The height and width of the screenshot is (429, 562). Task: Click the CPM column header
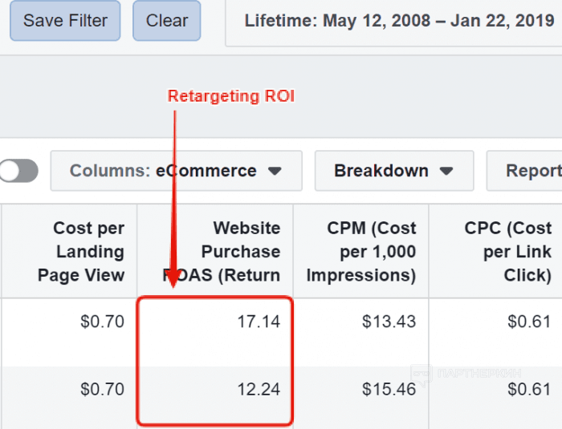(361, 252)
